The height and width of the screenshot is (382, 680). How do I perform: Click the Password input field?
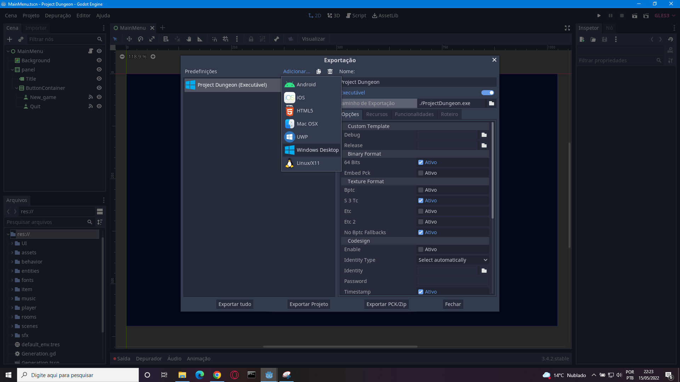click(453, 281)
